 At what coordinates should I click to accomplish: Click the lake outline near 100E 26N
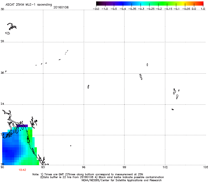coord(141,77)
